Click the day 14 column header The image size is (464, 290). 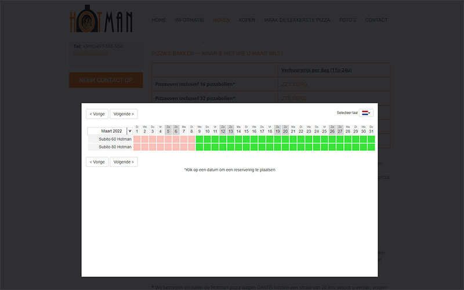tap(238, 129)
